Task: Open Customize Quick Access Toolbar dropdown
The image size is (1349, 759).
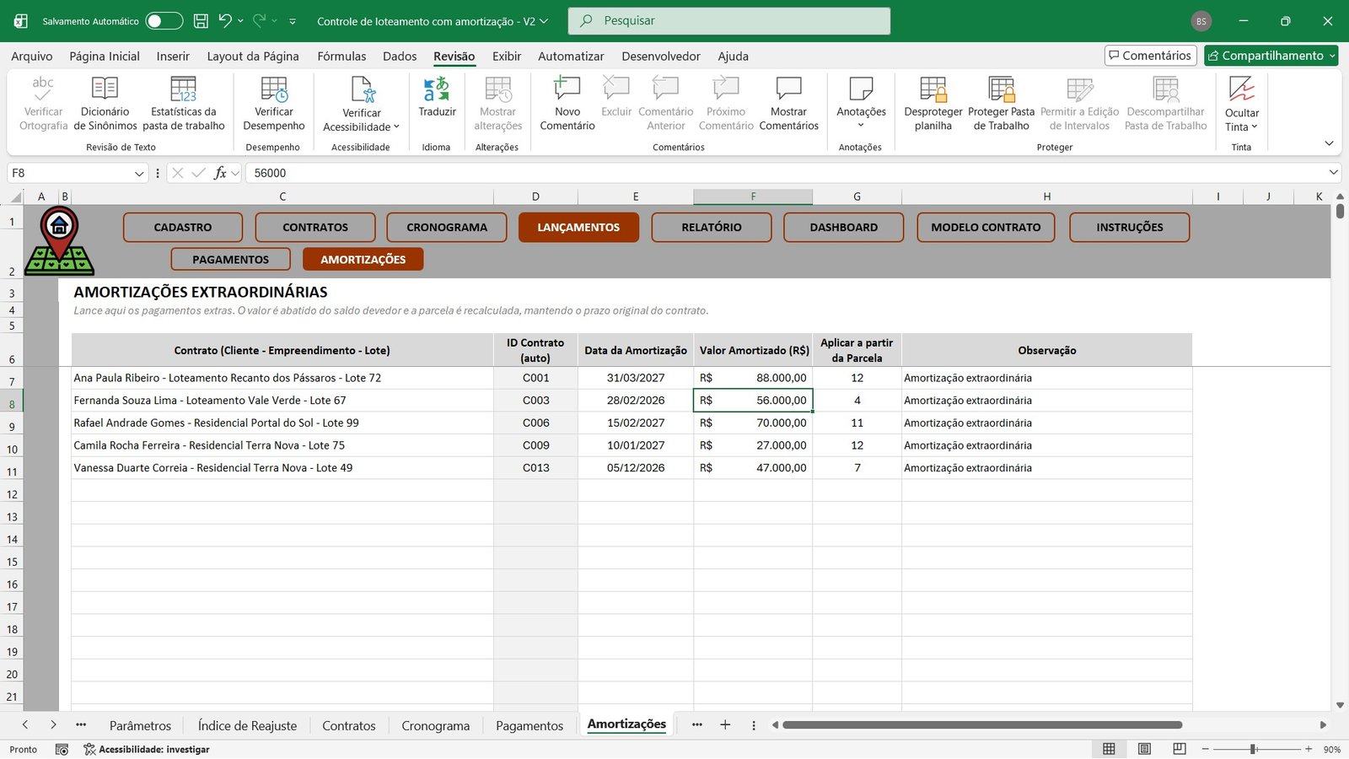Action: pos(293,21)
